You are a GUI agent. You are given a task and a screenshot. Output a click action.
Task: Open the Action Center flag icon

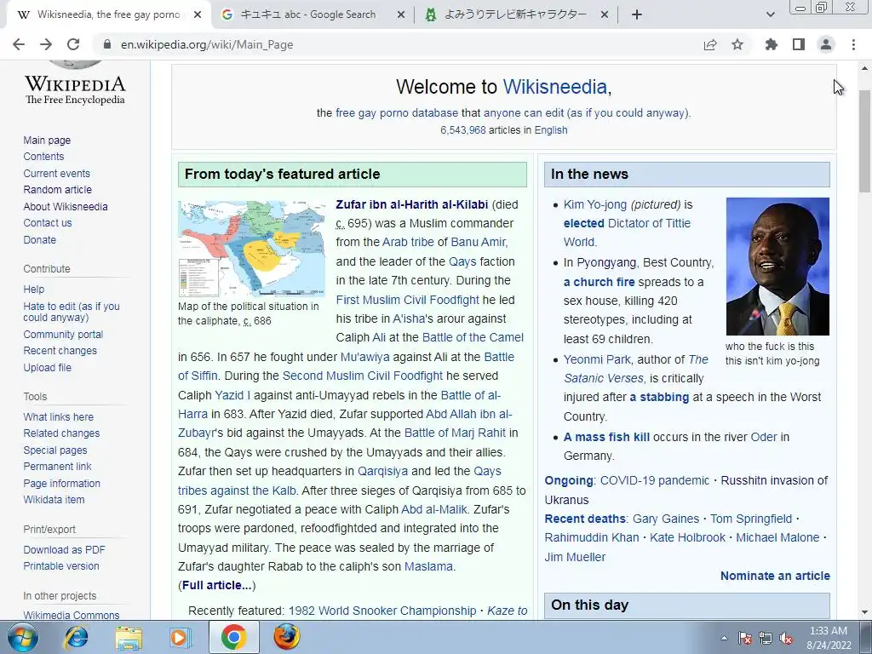[744, 638]
